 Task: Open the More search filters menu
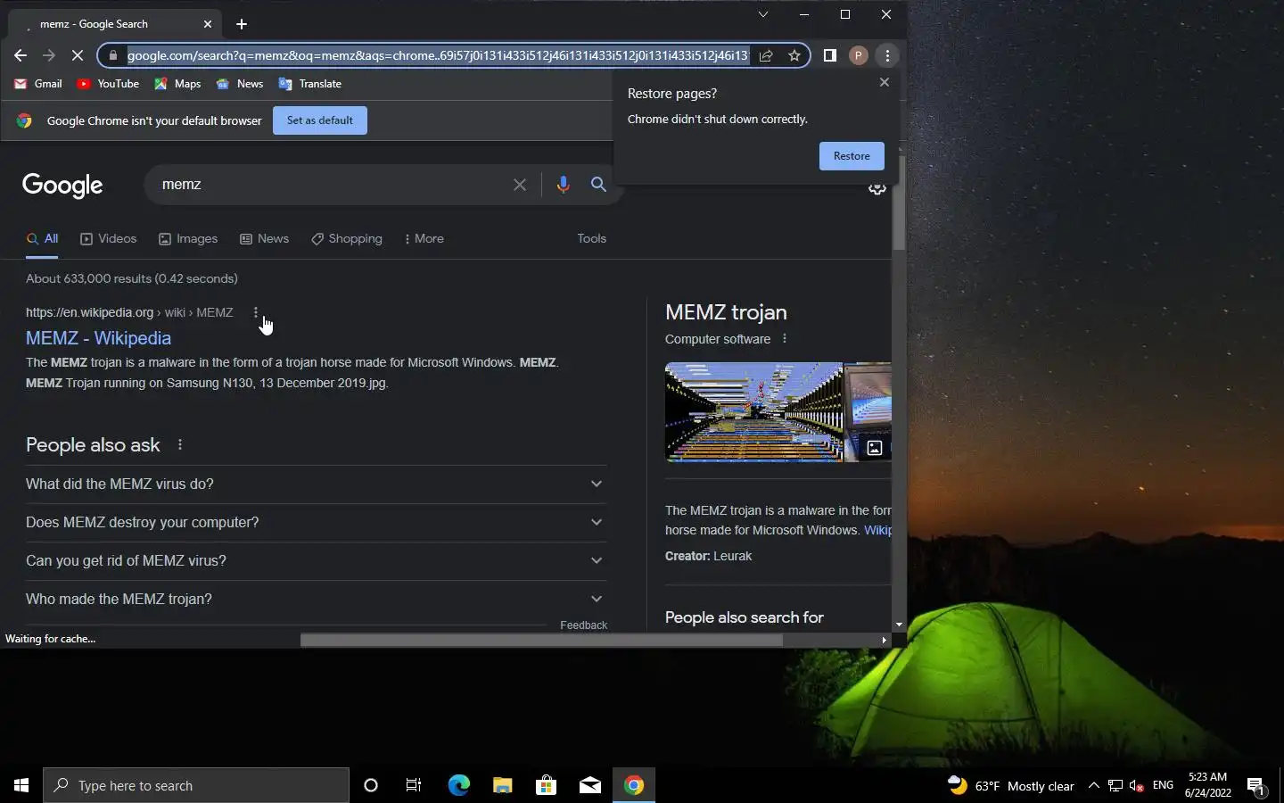pos(424,239)
